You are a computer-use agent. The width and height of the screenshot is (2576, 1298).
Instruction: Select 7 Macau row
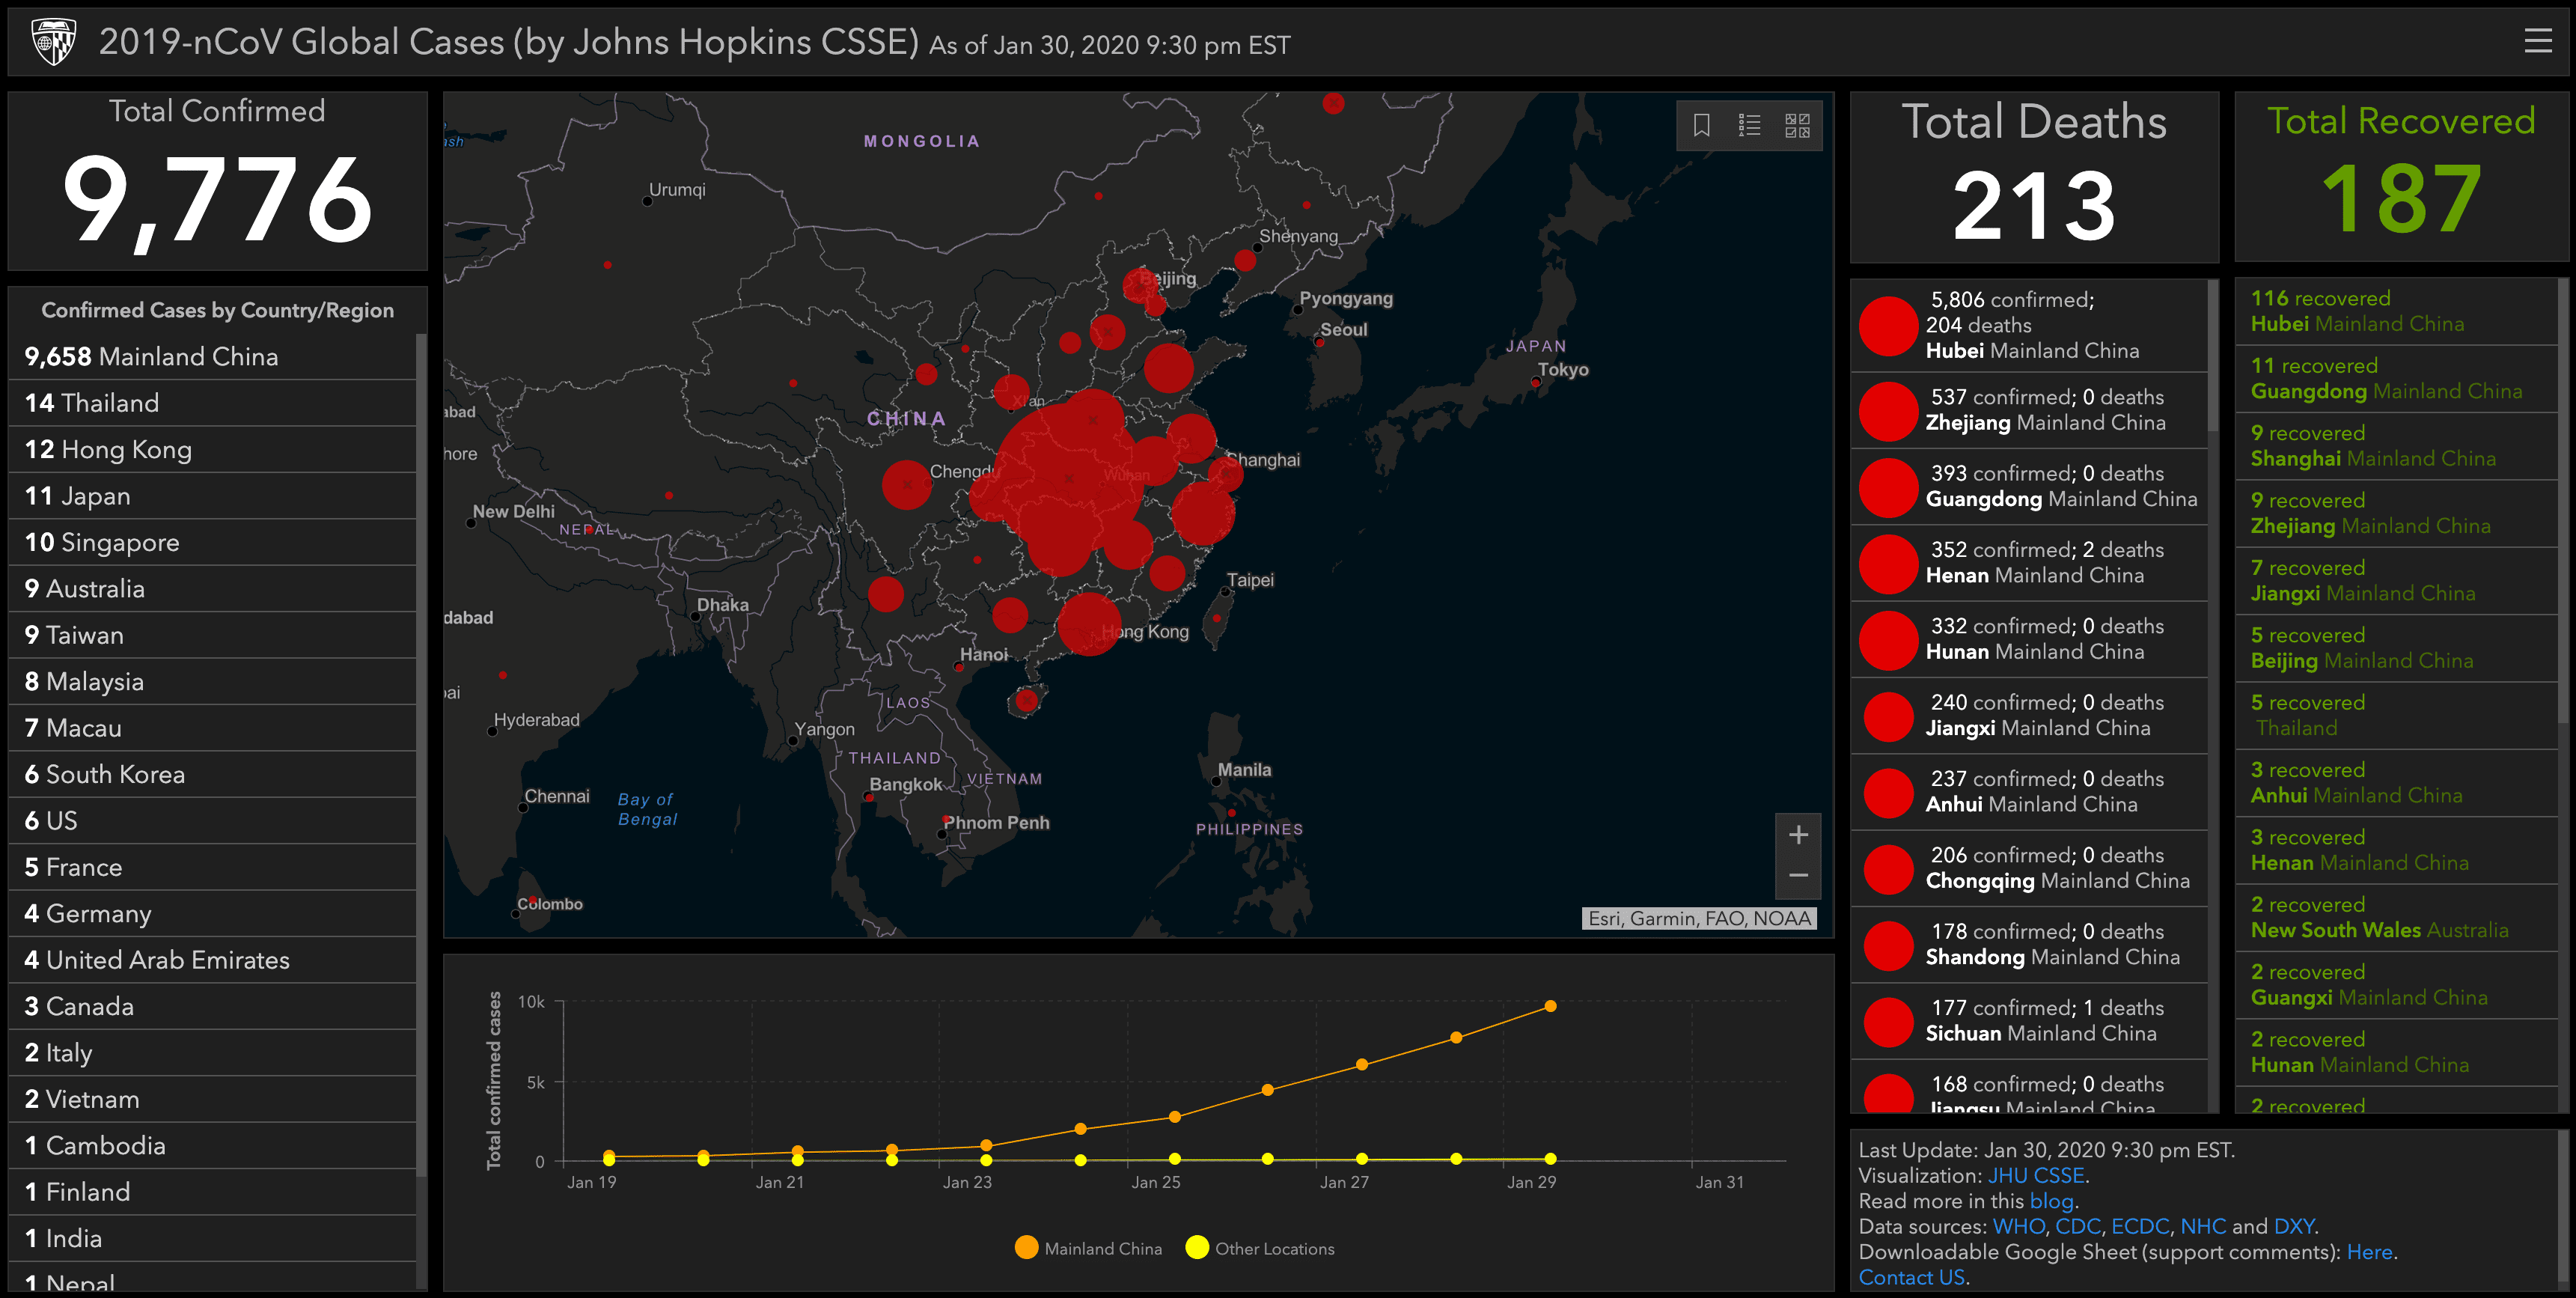click(x=212, y=728)
